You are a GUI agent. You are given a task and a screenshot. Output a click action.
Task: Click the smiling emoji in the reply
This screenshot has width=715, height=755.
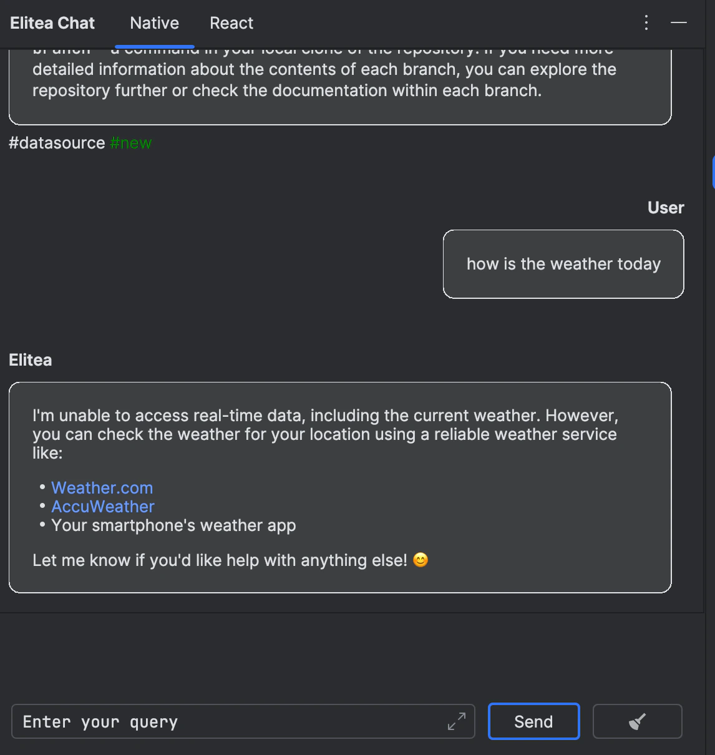click(x=421, y=560)
